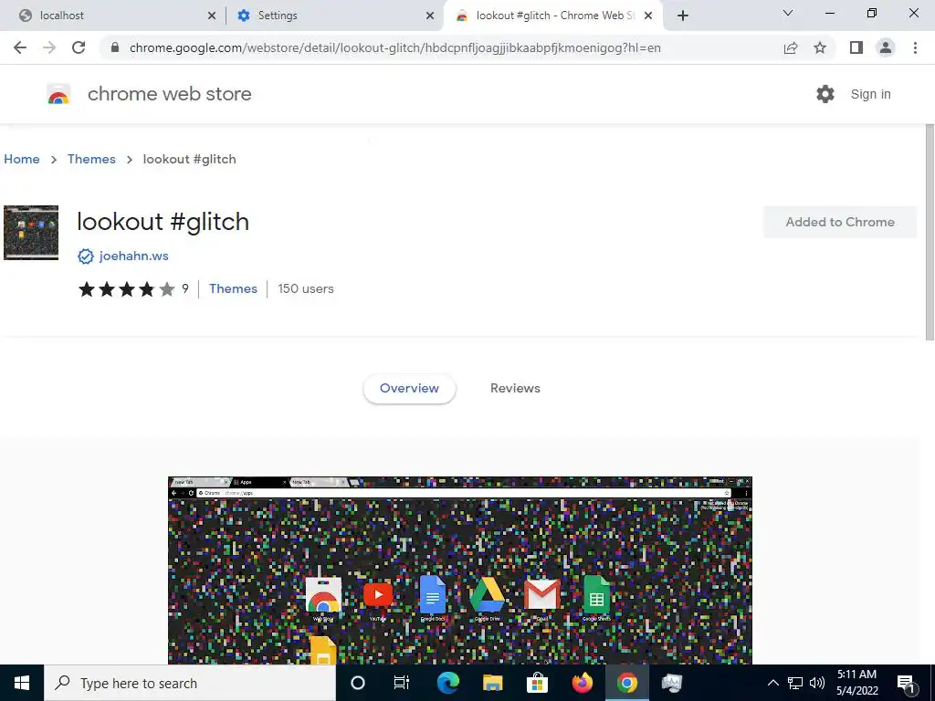Open a new tab with plus button
The height and width of the screenshot is (701, 935).
(683, 16)
